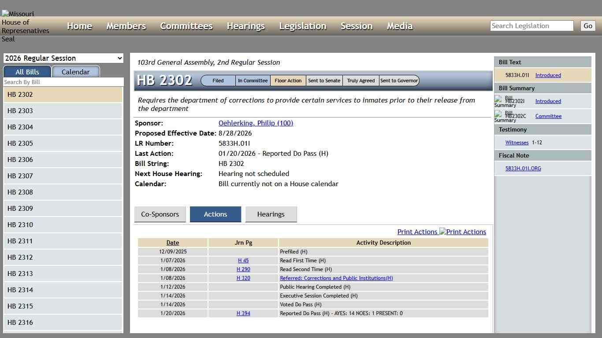Image resolution: width=602 pixels, height=338 pixels.
Task: Toggle the highlighted Floor Action stage
Action: click(x=288, y=81)
